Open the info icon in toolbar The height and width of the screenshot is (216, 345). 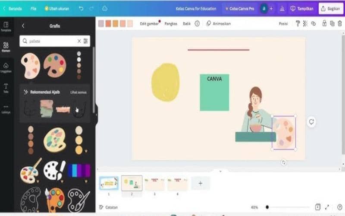pyautogui.click(x=197, y=24)
